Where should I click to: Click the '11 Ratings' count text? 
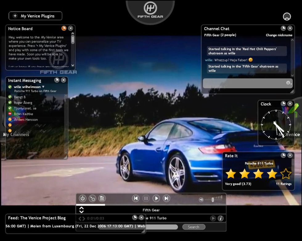(284, 184)
